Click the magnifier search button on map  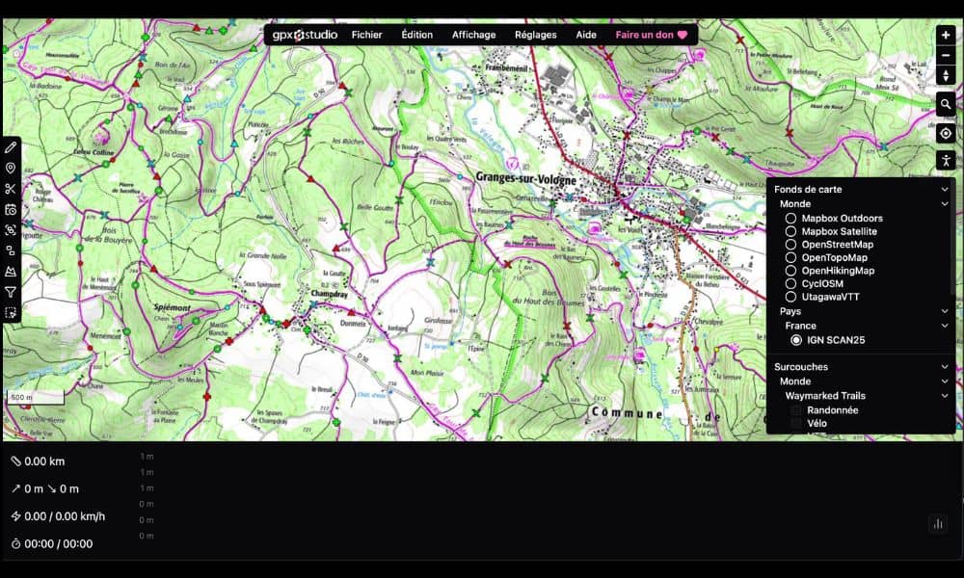coord(946,104)
